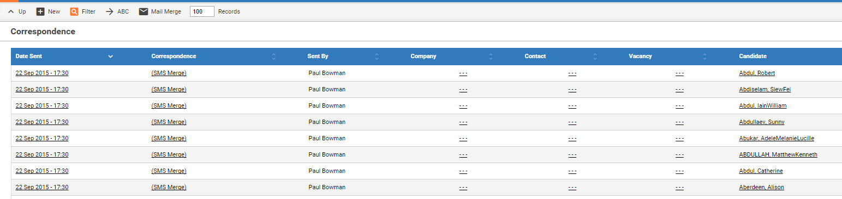The width and height of the screenshot is (842, 199).
Task: Sort by Contact column arrows
Action: pos(595,57)
